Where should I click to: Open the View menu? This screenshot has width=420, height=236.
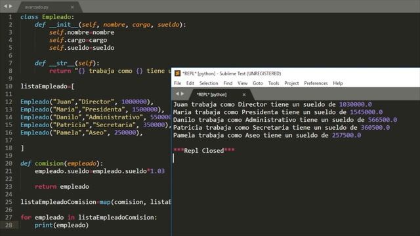tap(242, 83)
